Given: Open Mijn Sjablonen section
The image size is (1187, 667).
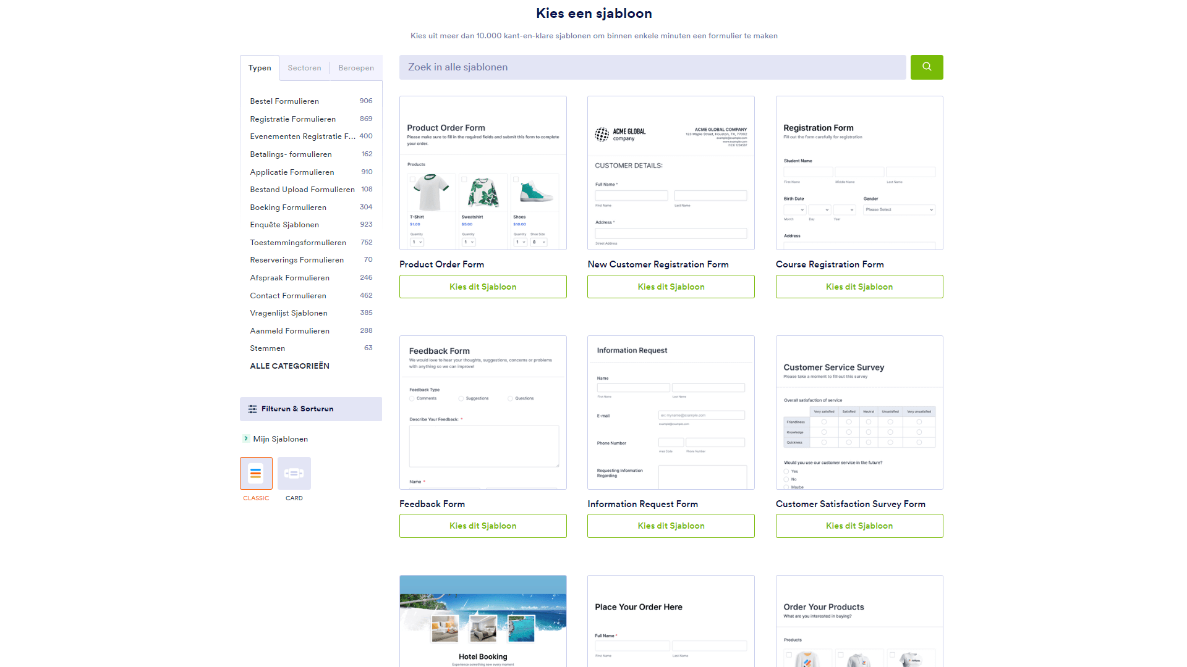Looking at the screenshot, I should [x=280, y=439].
